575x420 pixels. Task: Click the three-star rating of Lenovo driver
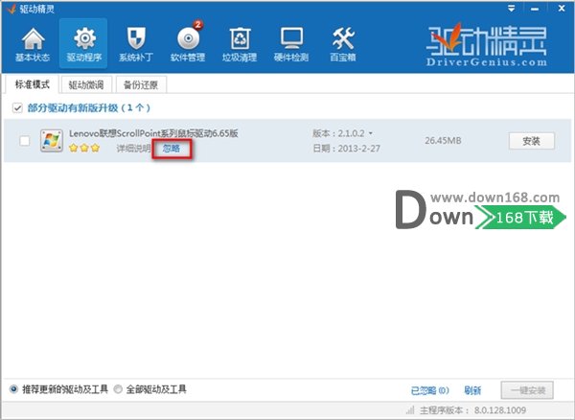[x=84, y=148]
